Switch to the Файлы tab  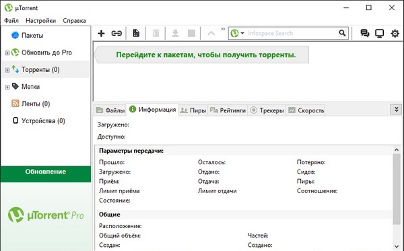pos(110,110)
